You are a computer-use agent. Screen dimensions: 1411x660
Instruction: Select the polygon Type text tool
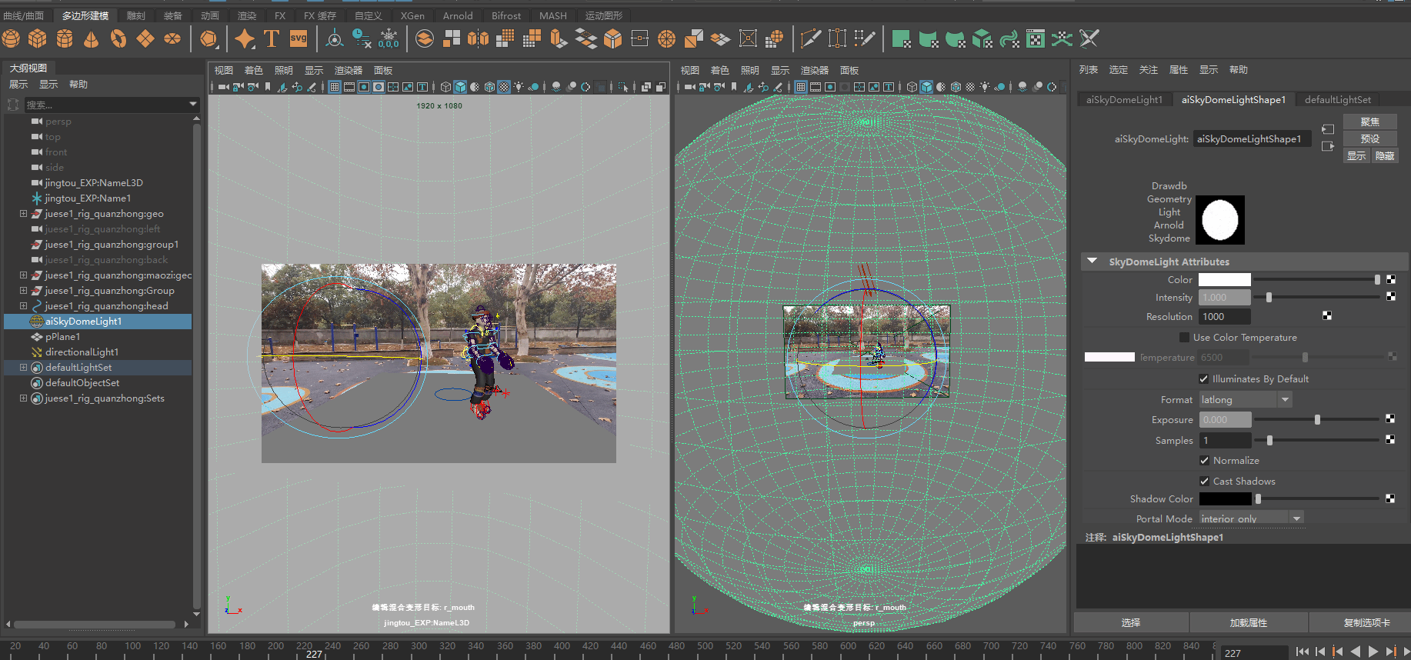click(271, 38)
